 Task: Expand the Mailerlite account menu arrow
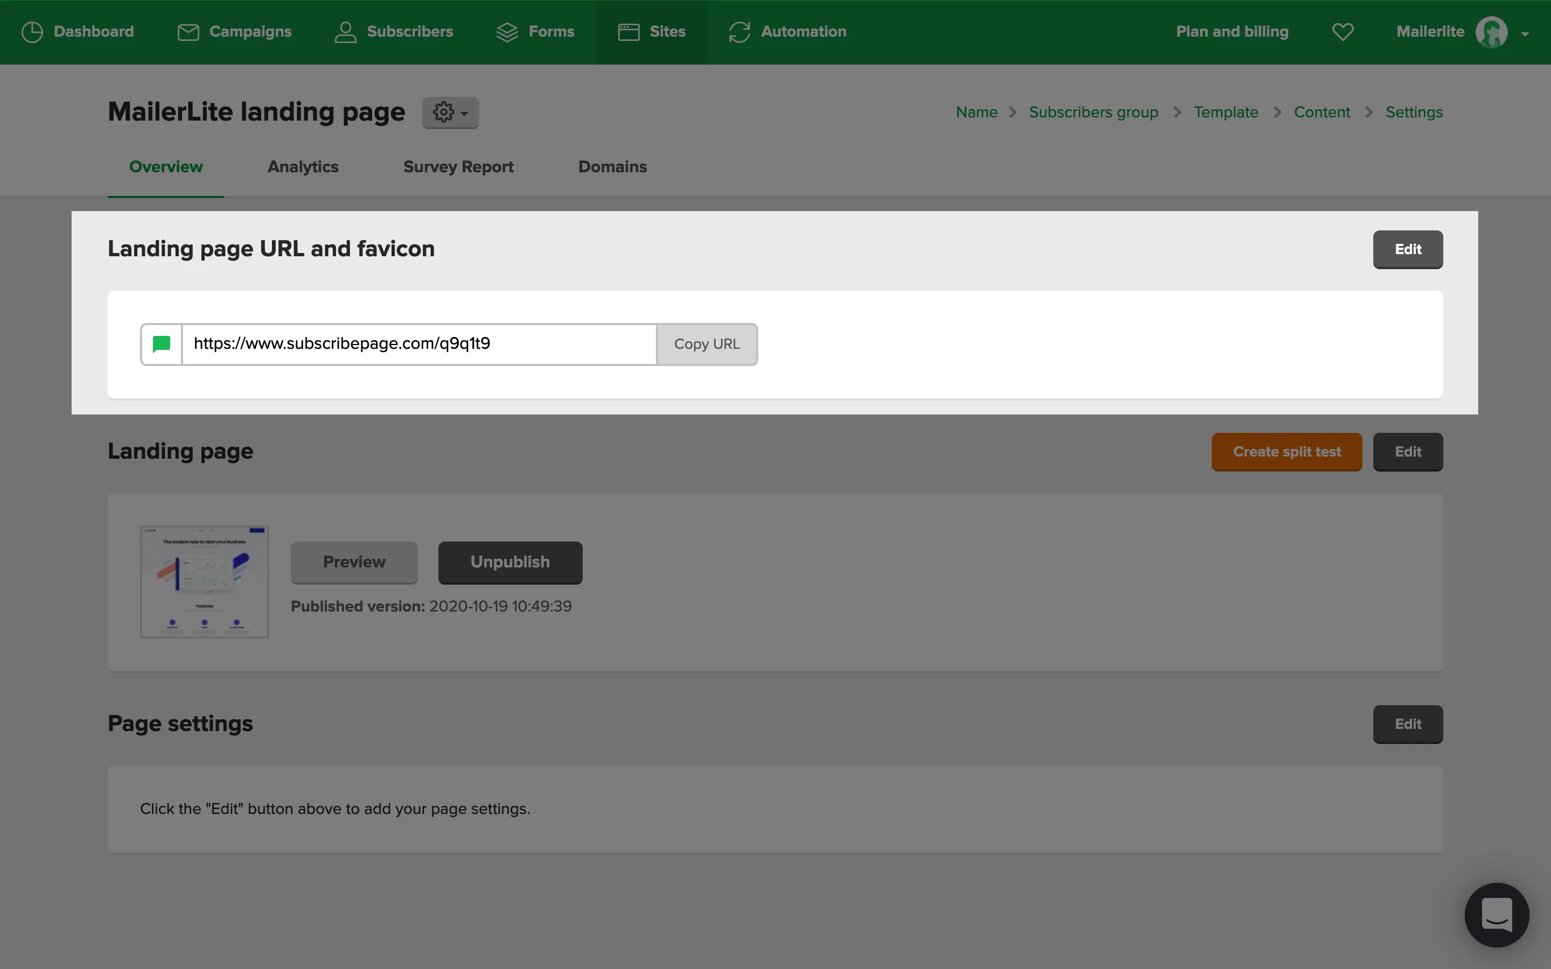tap(1525, 34)
